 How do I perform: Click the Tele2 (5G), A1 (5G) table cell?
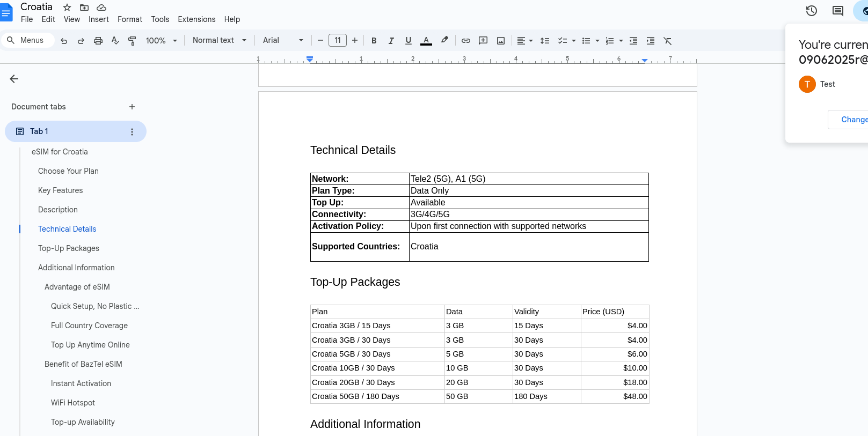tap(529, 179)
